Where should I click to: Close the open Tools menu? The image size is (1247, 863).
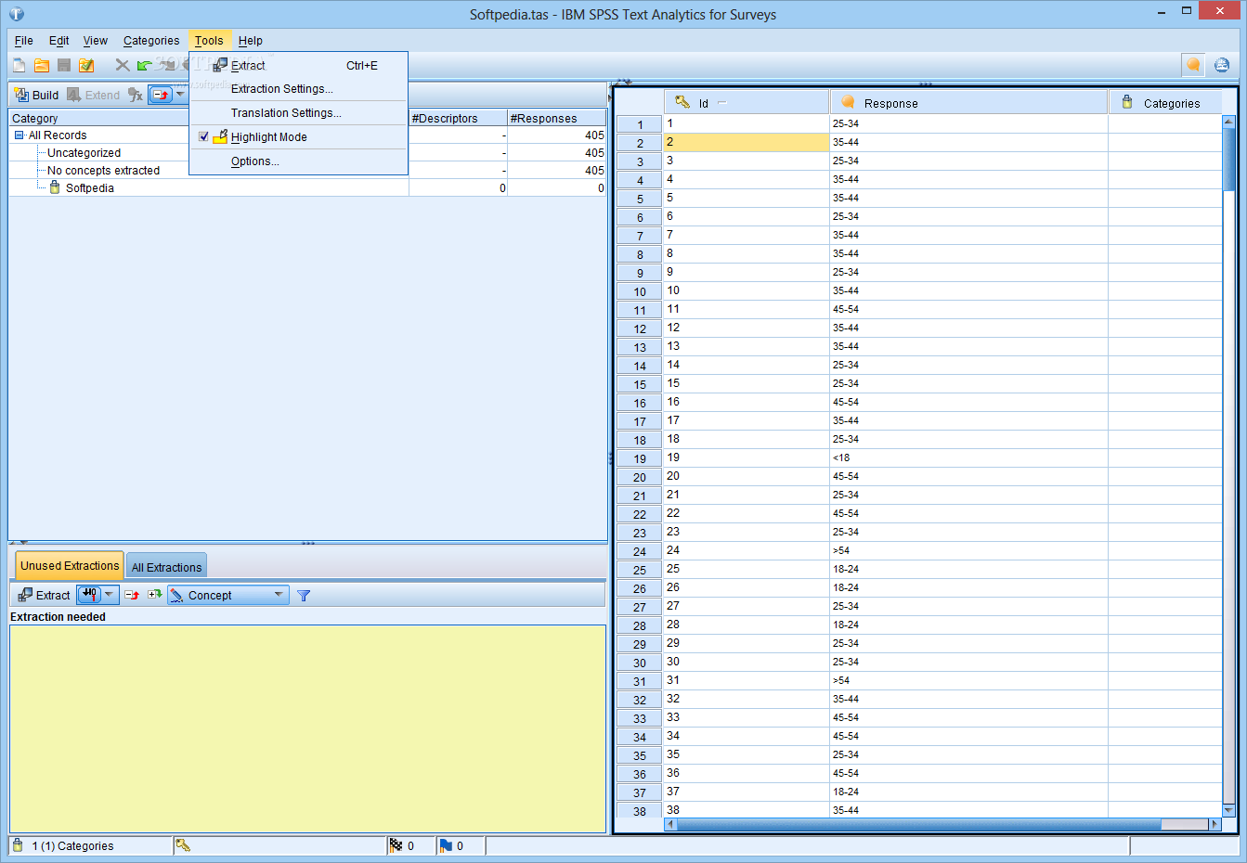[209, 41]
